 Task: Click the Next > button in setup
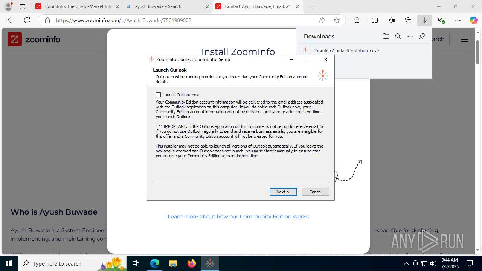tap(283, 192)
